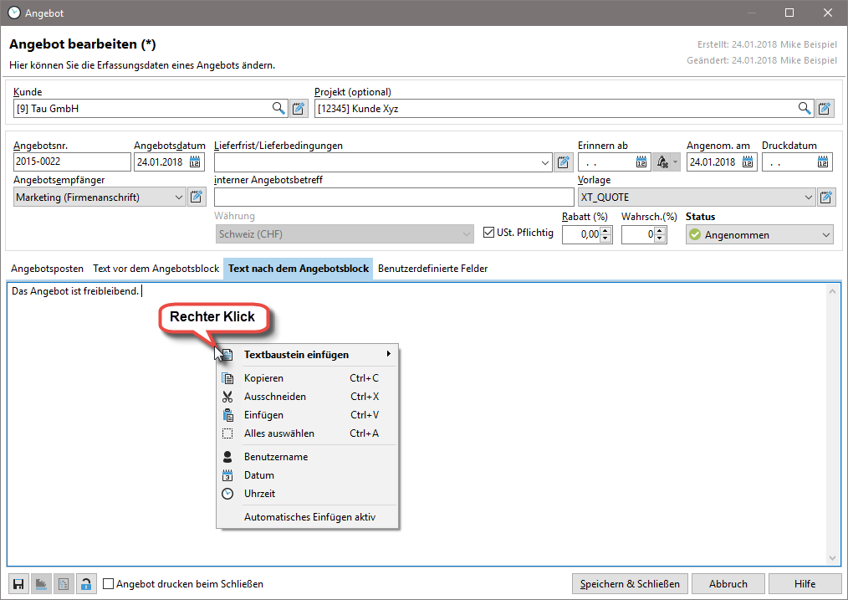Click edit icon beside Lieferfrist/Lieferbedingungen

(564, 162)
